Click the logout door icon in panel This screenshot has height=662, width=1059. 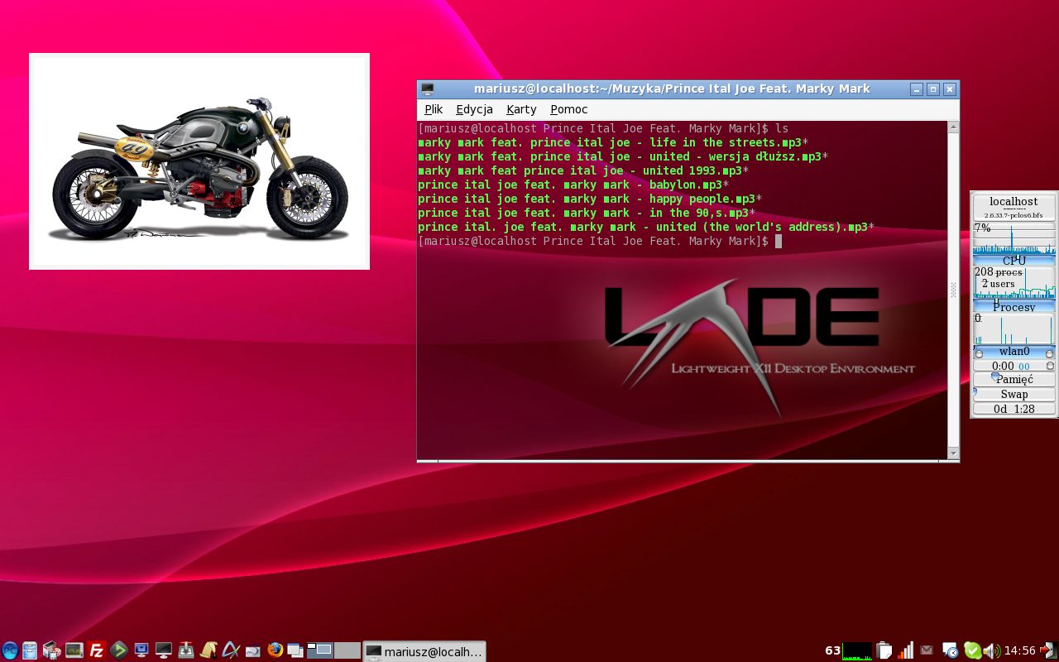[1049, 650]
